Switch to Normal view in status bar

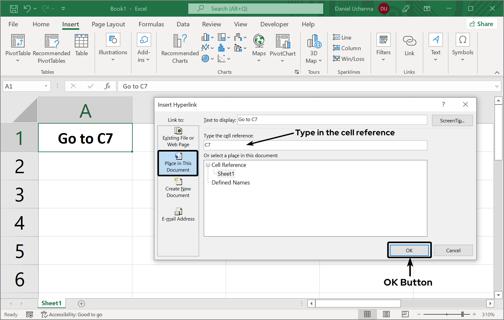tap(367, 314)
